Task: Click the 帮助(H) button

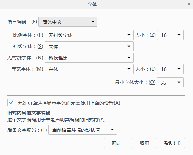Action: point(172,143)
